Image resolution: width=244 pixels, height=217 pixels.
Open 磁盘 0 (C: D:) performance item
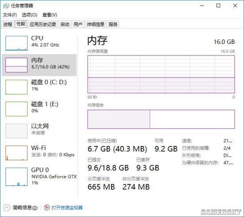coord(39,87)
